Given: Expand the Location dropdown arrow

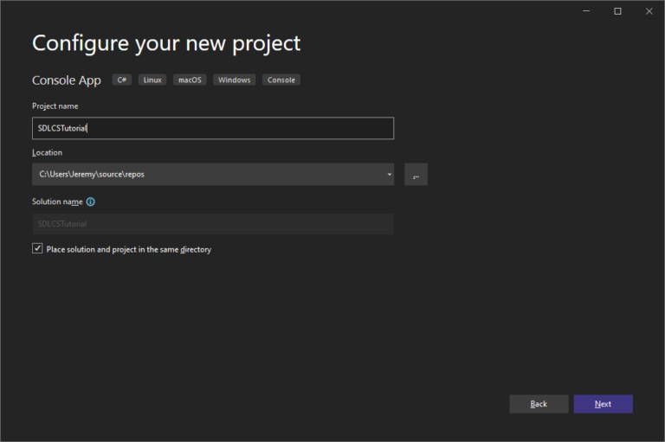Looking at the screenshot, I should coord(389,174).
